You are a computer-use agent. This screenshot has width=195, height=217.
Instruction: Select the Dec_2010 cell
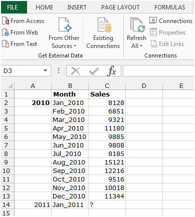[x=70, y=196]
